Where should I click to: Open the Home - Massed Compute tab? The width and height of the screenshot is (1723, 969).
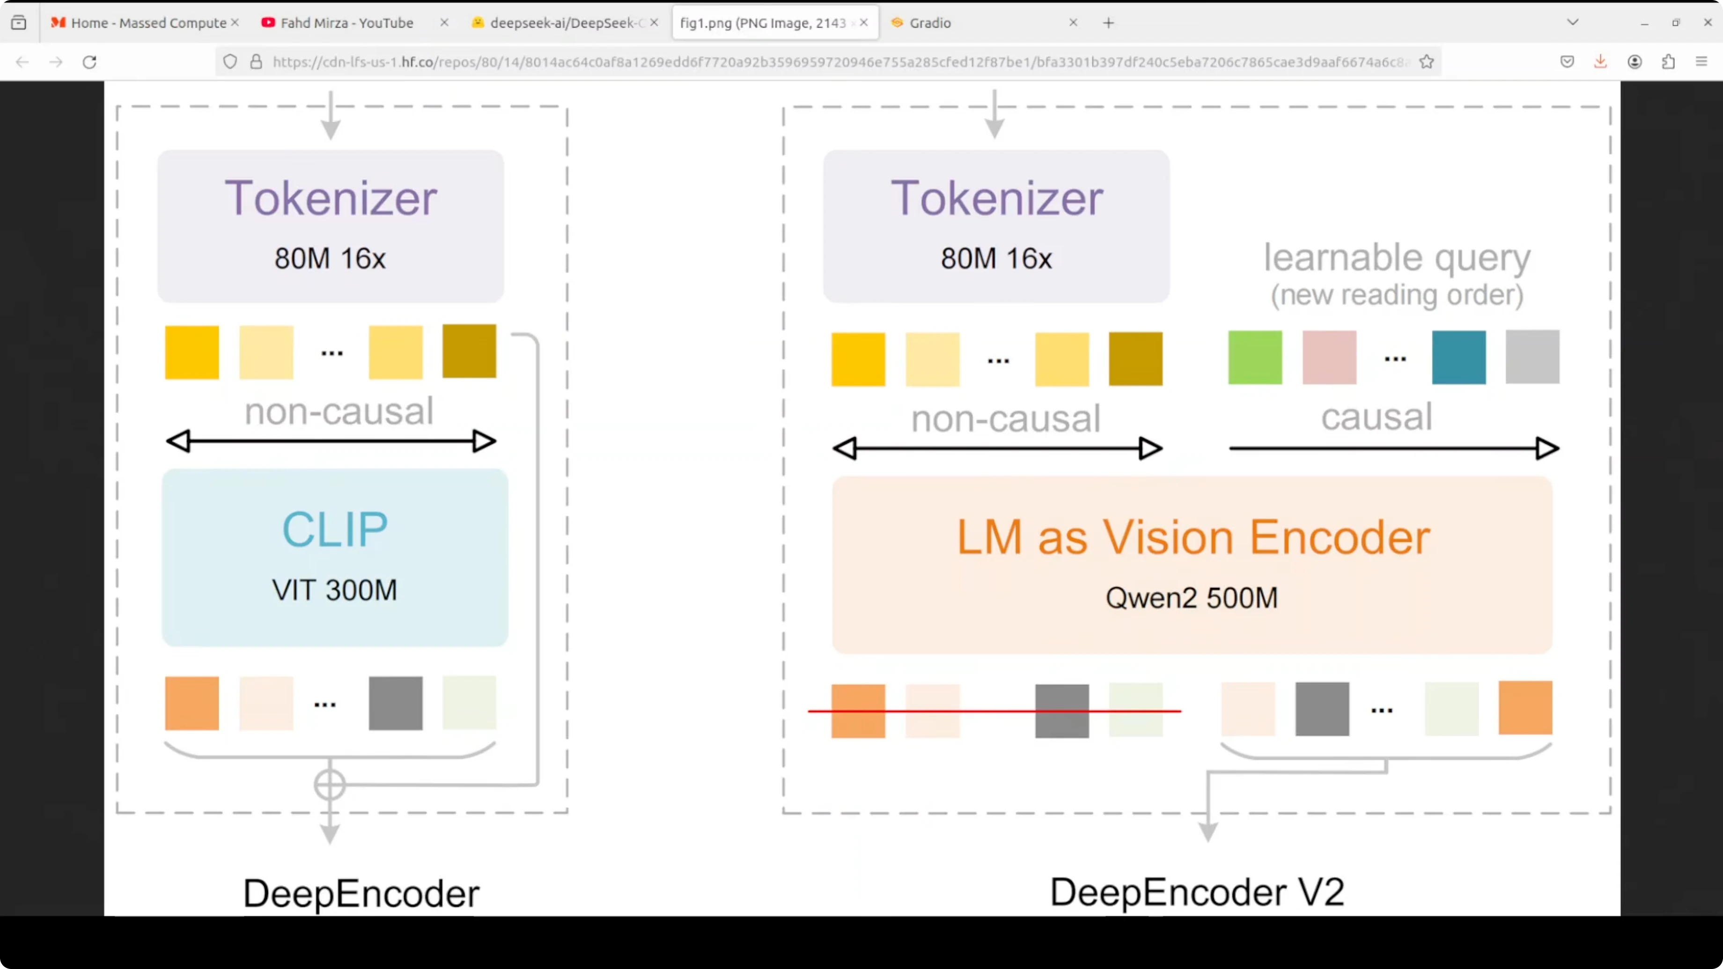148,23
